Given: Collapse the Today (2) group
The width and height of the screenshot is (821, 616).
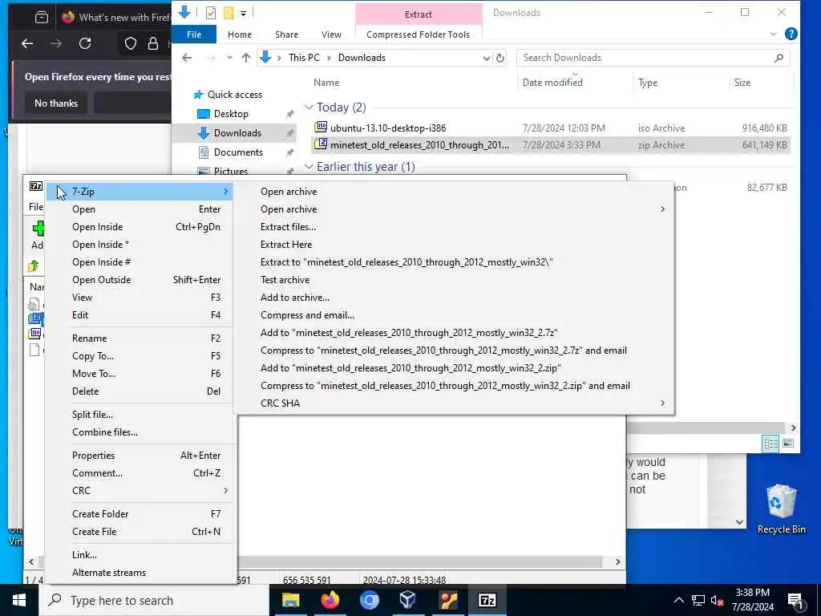Looking at the screenshot, I should (309, 107).
